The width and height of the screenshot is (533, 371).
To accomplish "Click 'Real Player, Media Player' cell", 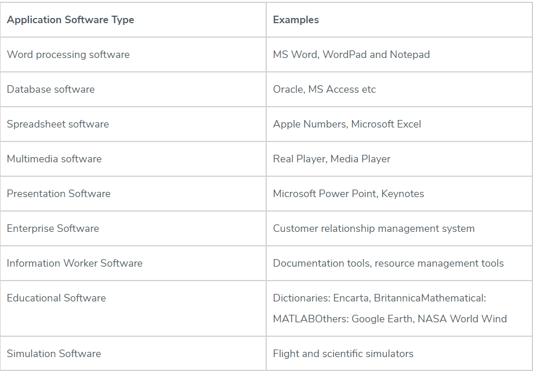I will coord(332,159).
